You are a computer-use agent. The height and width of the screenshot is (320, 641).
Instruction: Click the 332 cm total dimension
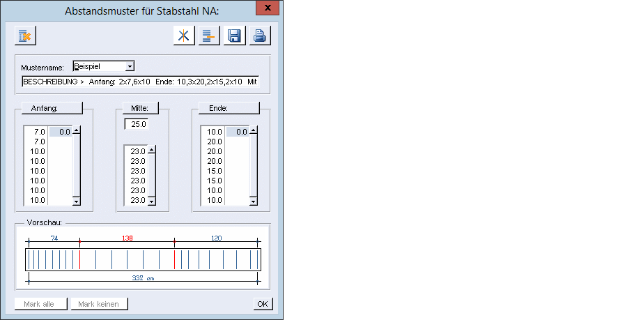tap(143, 278)
